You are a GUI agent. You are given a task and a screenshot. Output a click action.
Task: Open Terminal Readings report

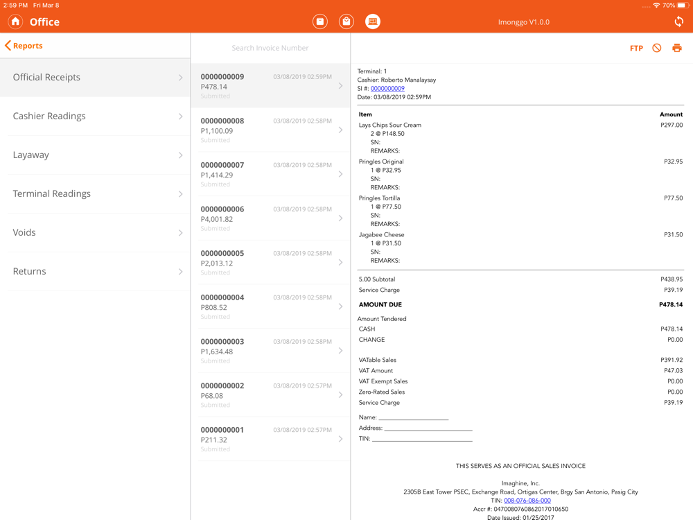point(95,194)
